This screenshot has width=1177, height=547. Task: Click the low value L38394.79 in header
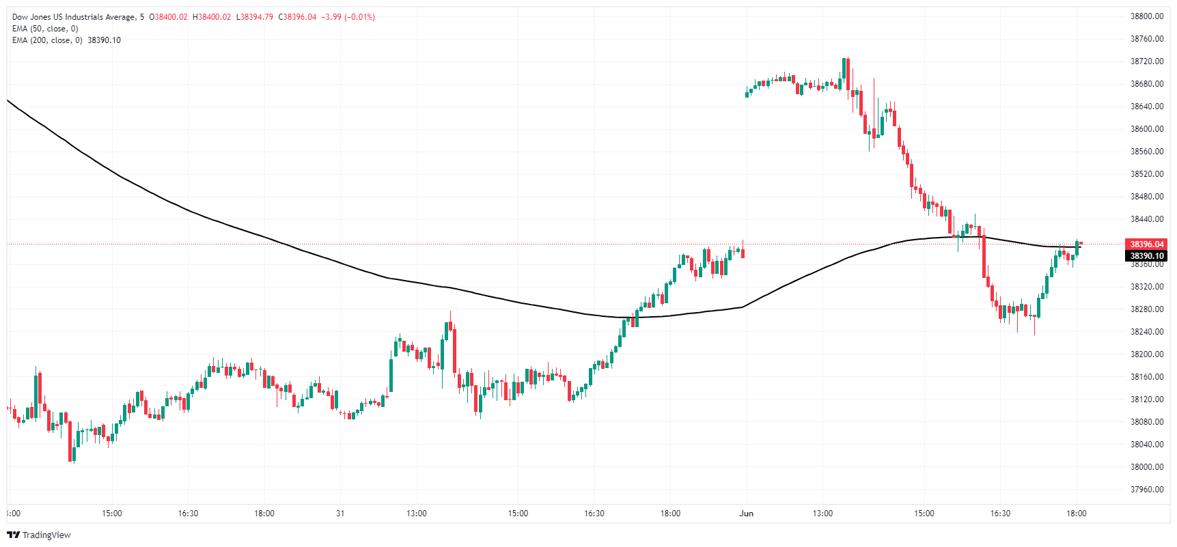tap(255, 17)
